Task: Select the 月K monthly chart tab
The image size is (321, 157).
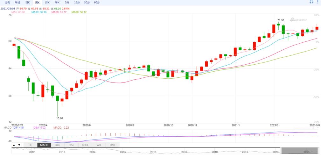Action: pos(47,3)
